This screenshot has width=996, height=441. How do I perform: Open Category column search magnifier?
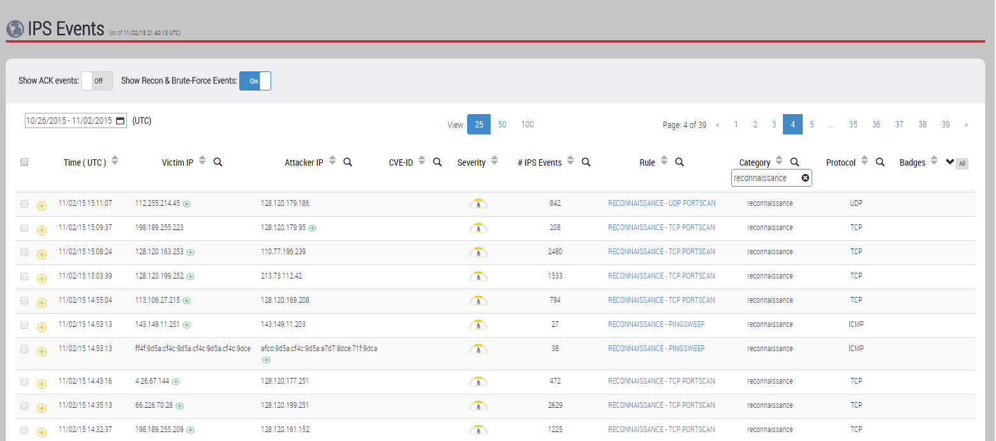click(794, 162)
